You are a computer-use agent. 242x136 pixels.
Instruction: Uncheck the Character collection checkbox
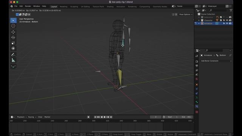(x=221, y=20)
